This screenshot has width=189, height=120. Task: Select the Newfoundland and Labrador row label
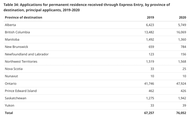[x=27, y=54]
